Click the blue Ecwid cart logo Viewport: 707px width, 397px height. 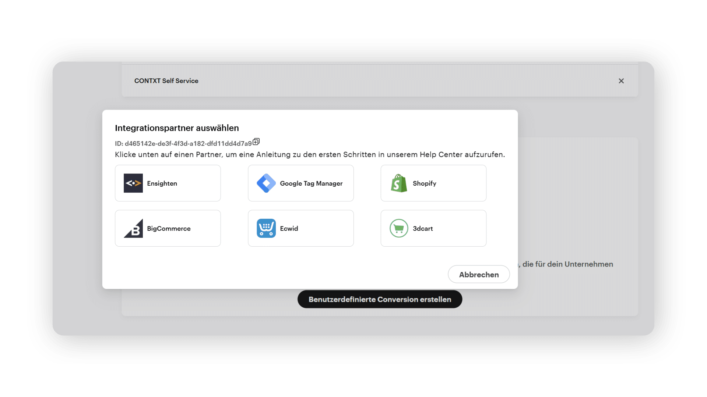click(266, 228)
